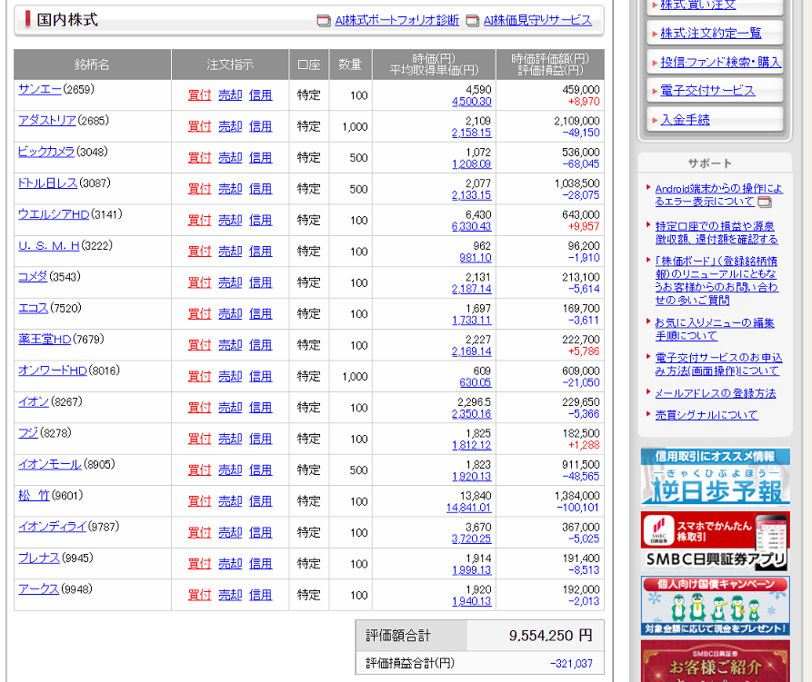
Task: Open the 売買シグナルについて support link
Action: (706, 415)
